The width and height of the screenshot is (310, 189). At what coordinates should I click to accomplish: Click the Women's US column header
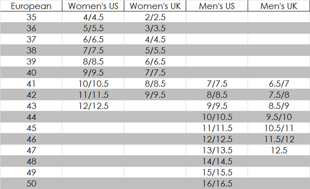[x=93, y=6]
